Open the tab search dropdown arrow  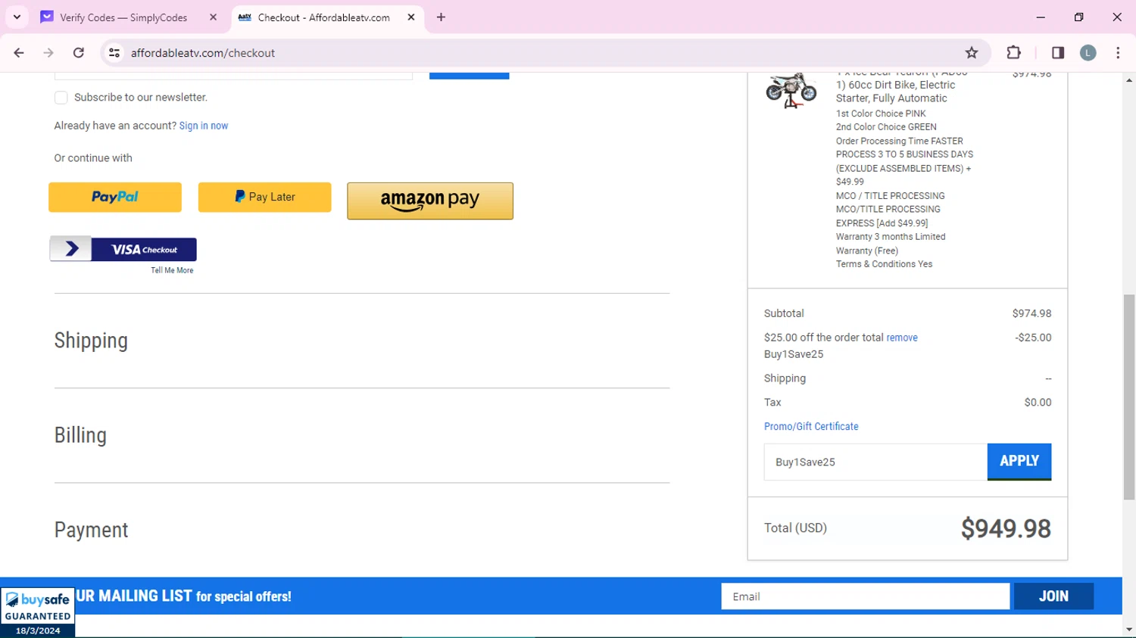17,17
